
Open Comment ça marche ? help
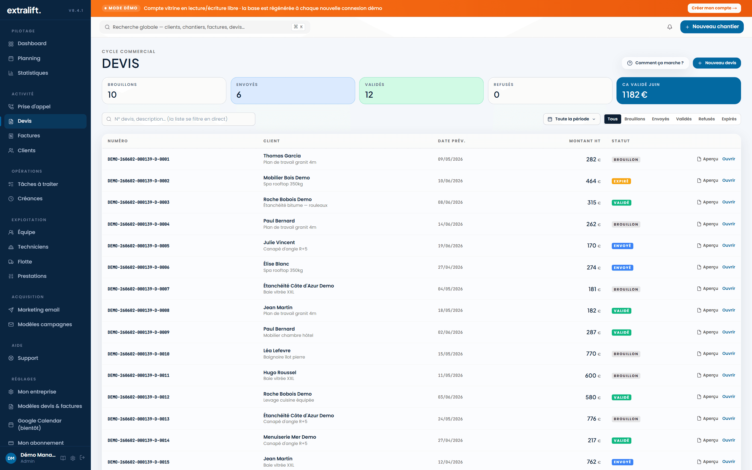click(x=655, y=63)
